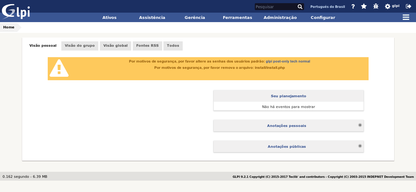The width and height of the screenshot is (416, 192).
Task: Open the normal user link in warning
Action: click(304, 62)
